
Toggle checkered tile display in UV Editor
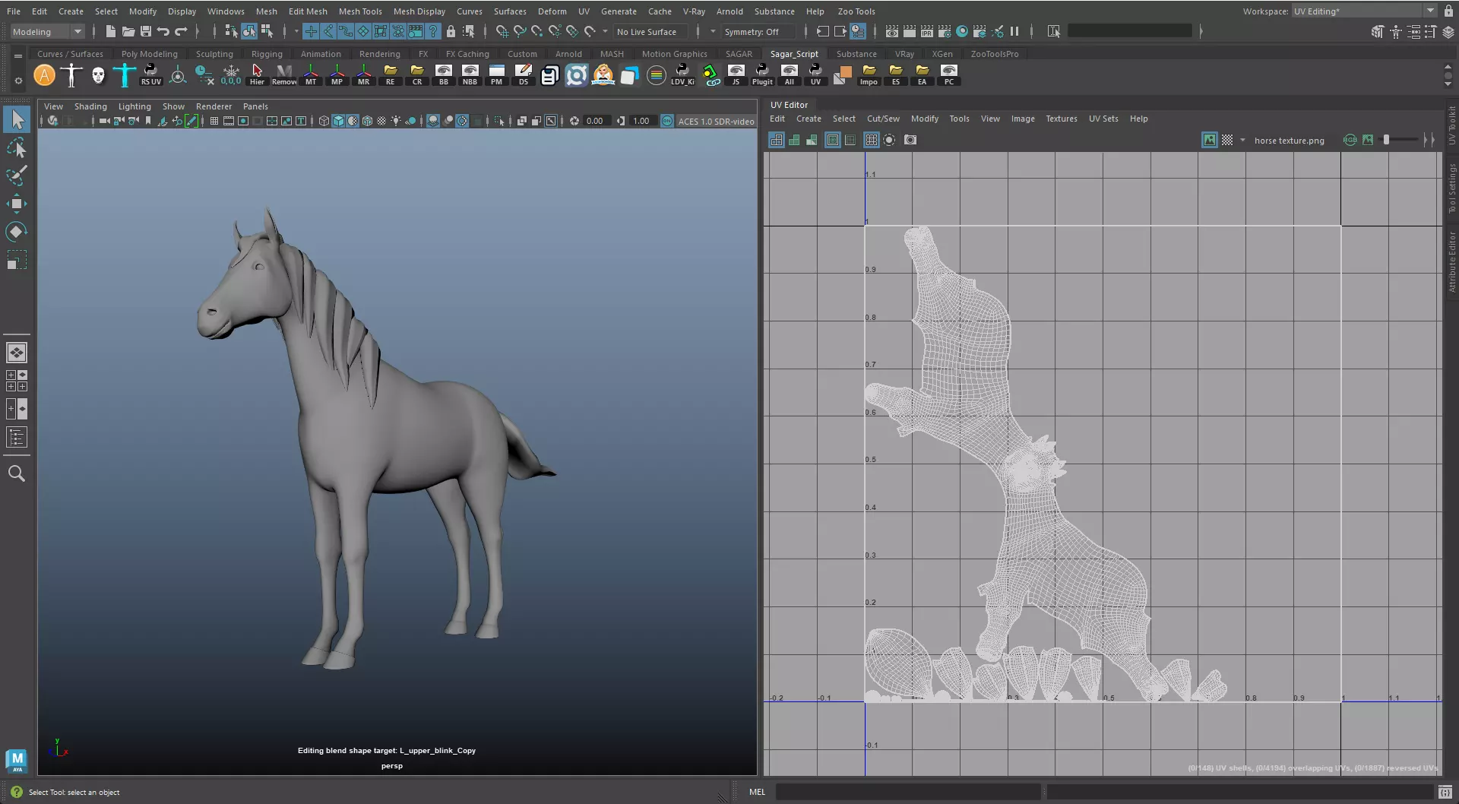point(1226,140)
